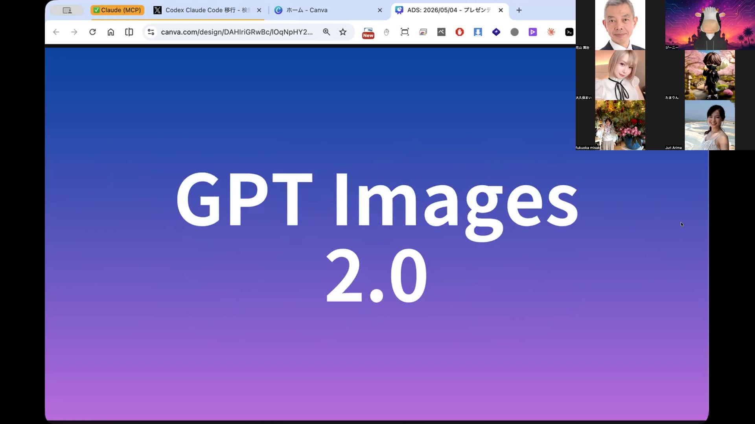Click the canva.com/design URL field

point(237,32)
